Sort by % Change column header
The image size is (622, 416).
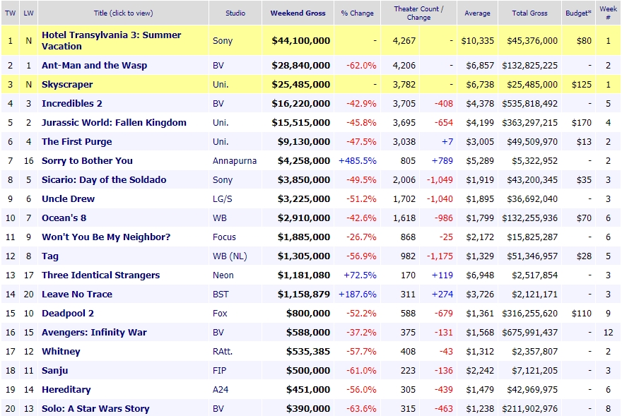click(357, 13)
